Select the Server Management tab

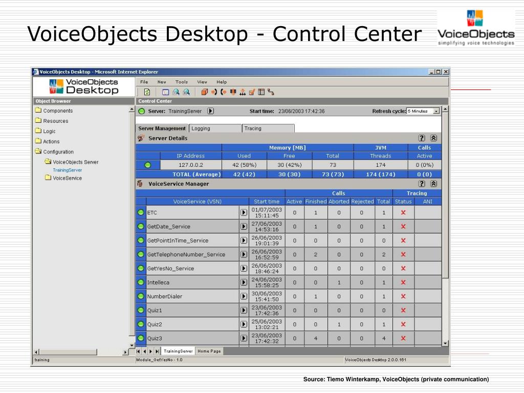tap(162, 128)
